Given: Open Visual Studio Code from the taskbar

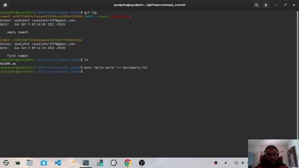Looking at the screenshot, I should pyautogui.click(x=58, y=163).
